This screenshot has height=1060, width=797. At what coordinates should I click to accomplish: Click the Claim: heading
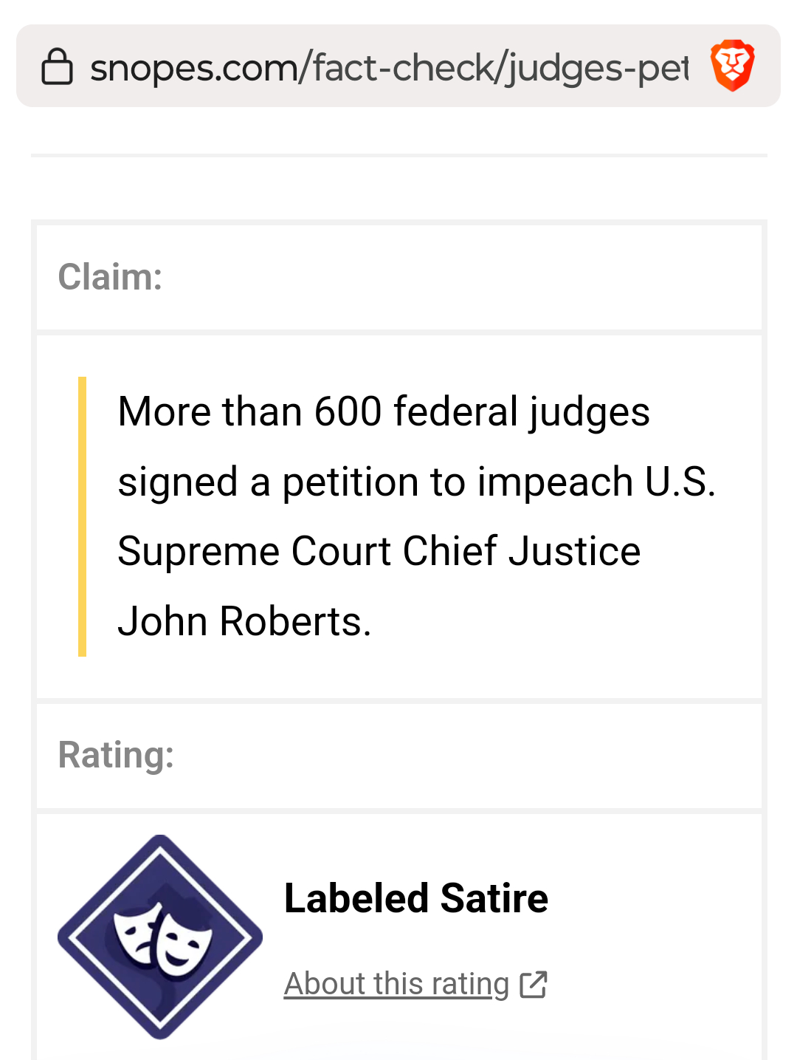tap(110, 277)
